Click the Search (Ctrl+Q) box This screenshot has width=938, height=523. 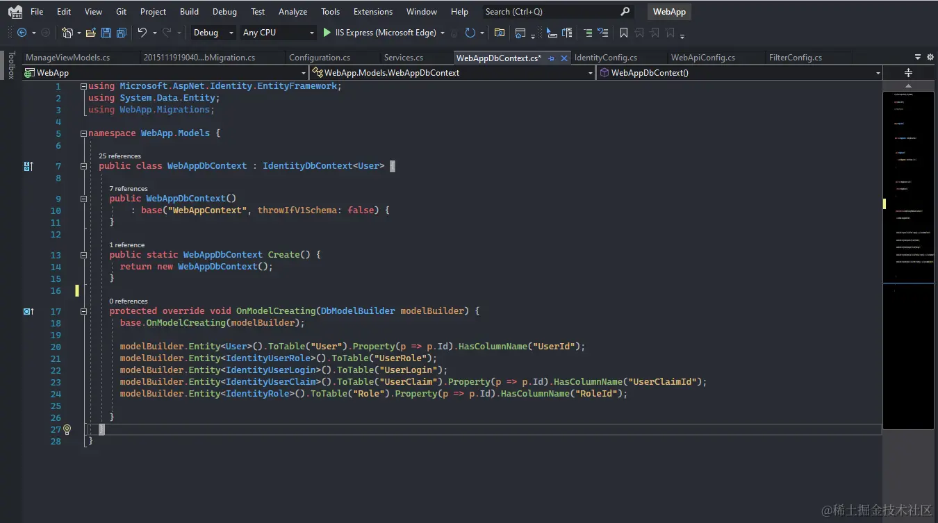coord(549,12)
